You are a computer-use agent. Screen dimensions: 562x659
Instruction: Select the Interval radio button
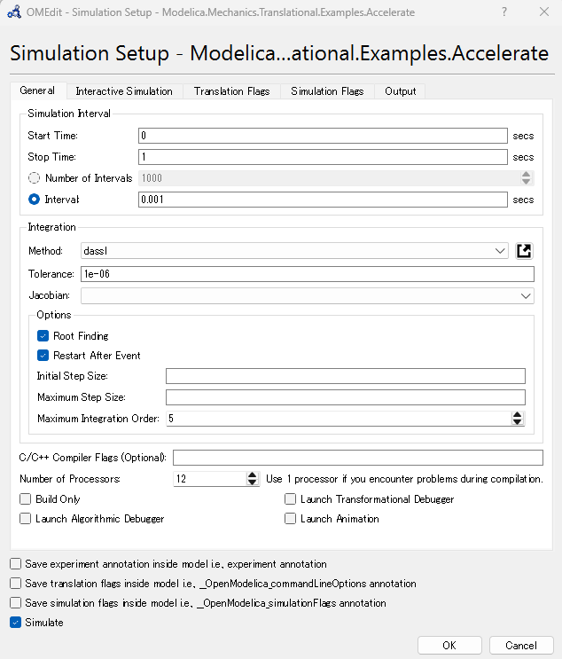pyautogui.click(x=34, y=200)
